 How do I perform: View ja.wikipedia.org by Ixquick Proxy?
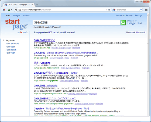coord(78,94)
